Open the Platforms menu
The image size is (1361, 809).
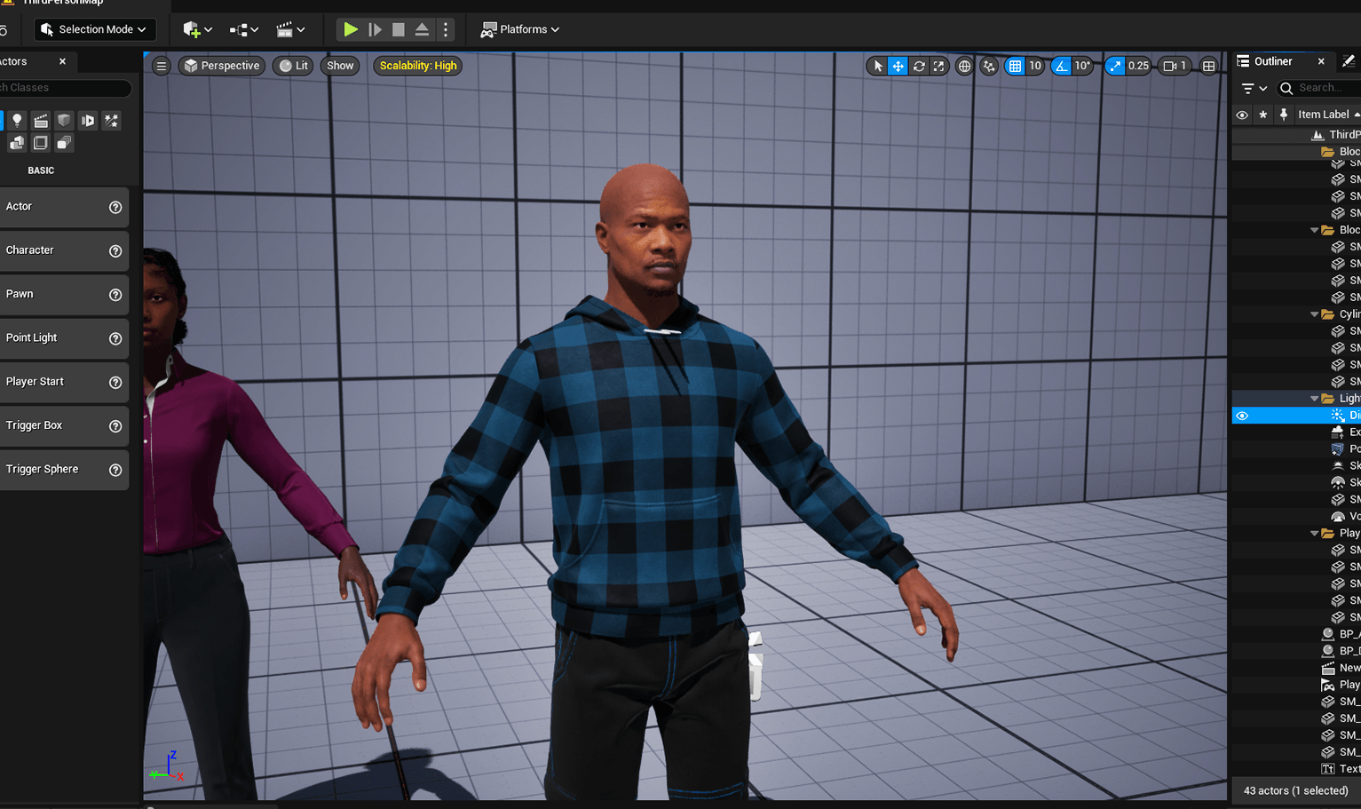click(x=519, y=28)
